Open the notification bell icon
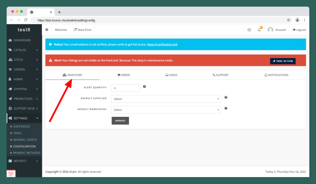 pyautogui.click(x=259, y=30)
